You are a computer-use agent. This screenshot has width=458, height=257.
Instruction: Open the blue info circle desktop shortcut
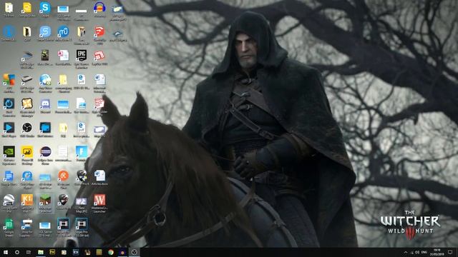coord(9,34)
